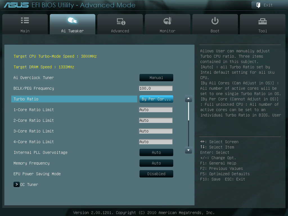
Task: Click the scroll up arrow button
Action: [x=188, y=99]
